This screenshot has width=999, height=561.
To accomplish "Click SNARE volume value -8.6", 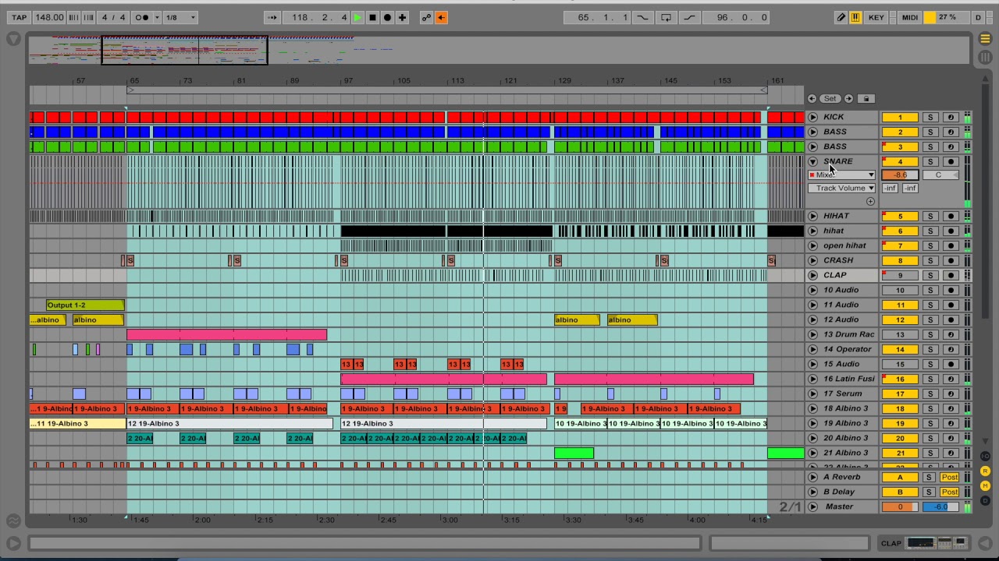I will point(900,175).
